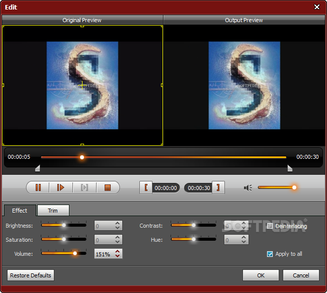Screen dimensions: 327x293
Task: Click the Cancel button
Action: pos(301,275)
